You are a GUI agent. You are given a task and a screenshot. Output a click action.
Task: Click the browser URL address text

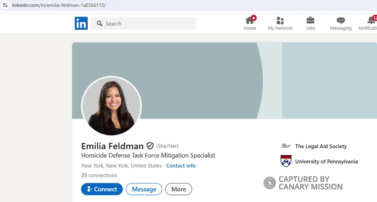coord(59,5)
